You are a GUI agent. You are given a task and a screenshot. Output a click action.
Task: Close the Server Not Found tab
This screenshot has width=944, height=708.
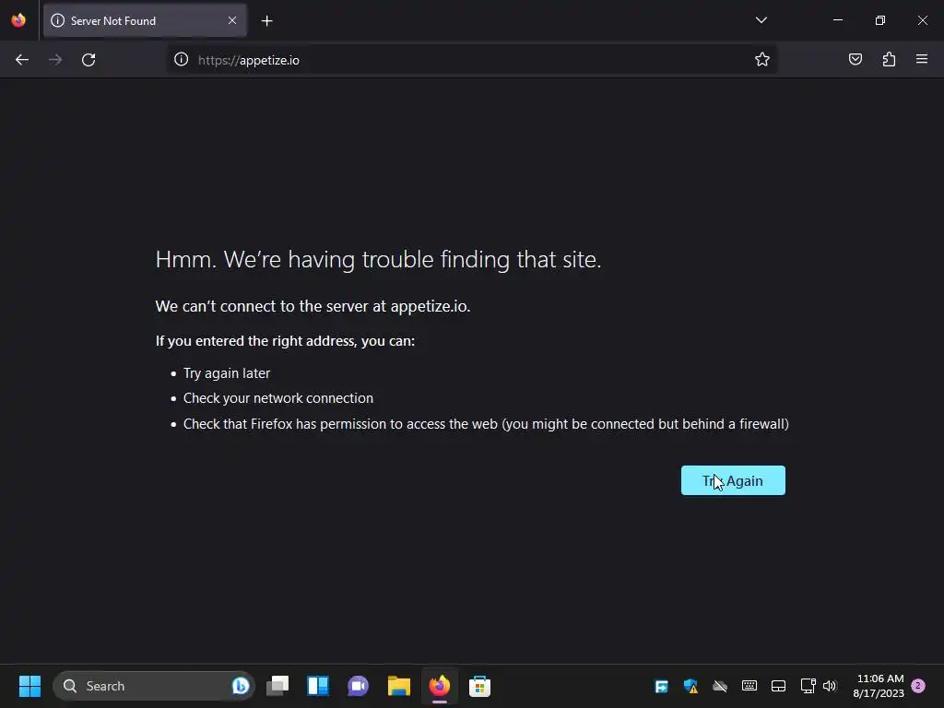[x=231, y=20]
